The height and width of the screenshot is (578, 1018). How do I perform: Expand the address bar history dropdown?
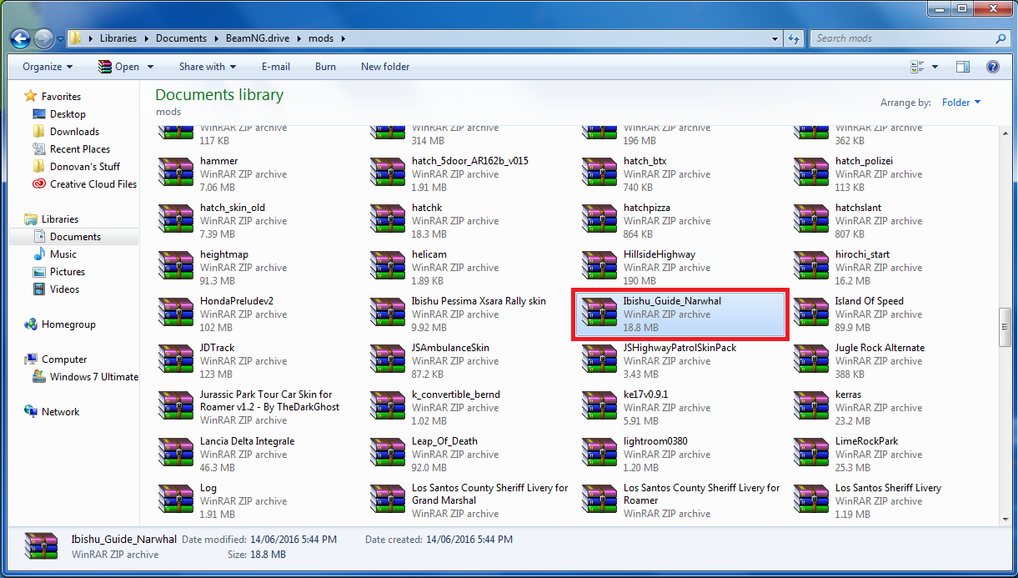[775, 38]
